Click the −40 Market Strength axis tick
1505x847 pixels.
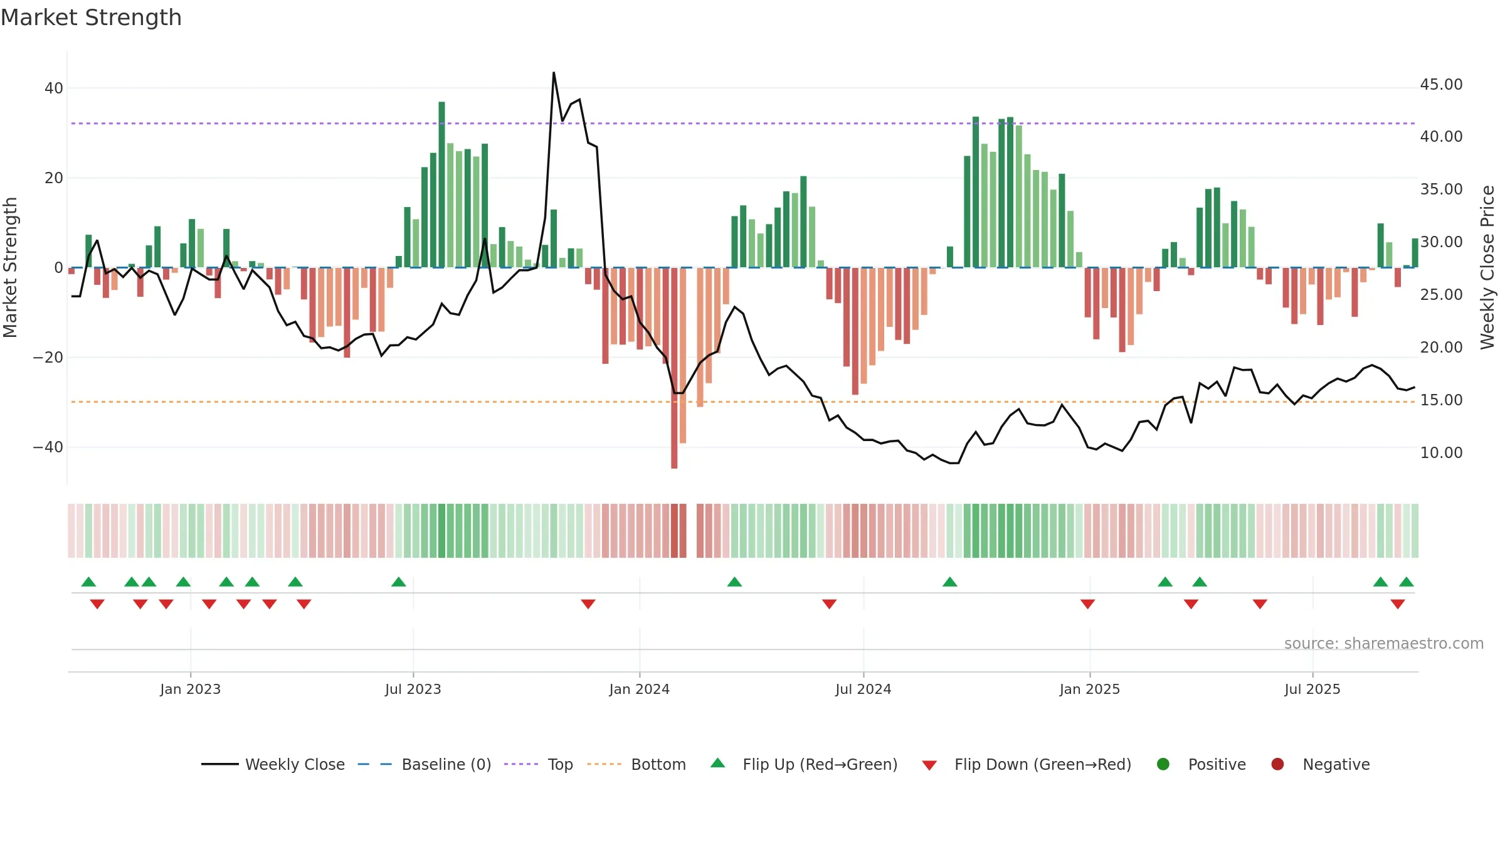(48, 447)
